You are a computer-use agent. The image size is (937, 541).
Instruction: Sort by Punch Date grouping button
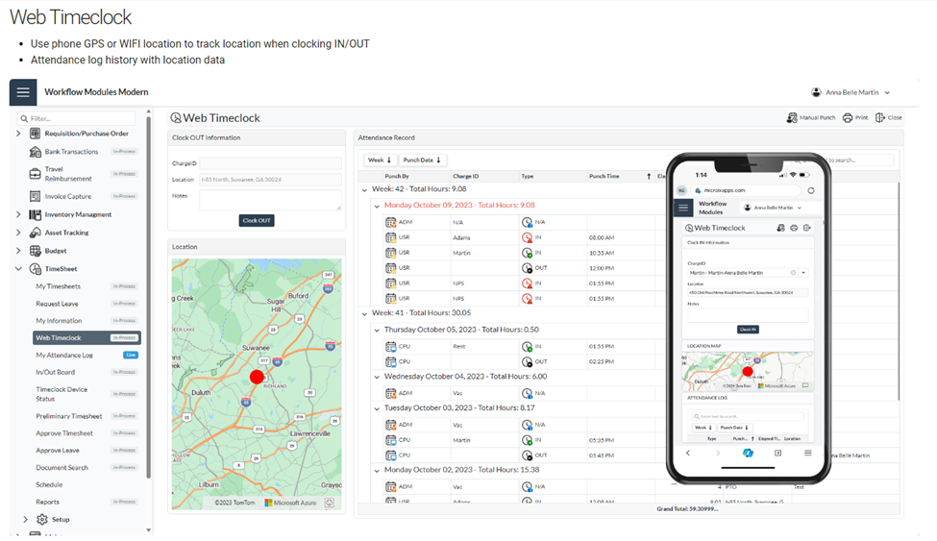coord(423,160)
